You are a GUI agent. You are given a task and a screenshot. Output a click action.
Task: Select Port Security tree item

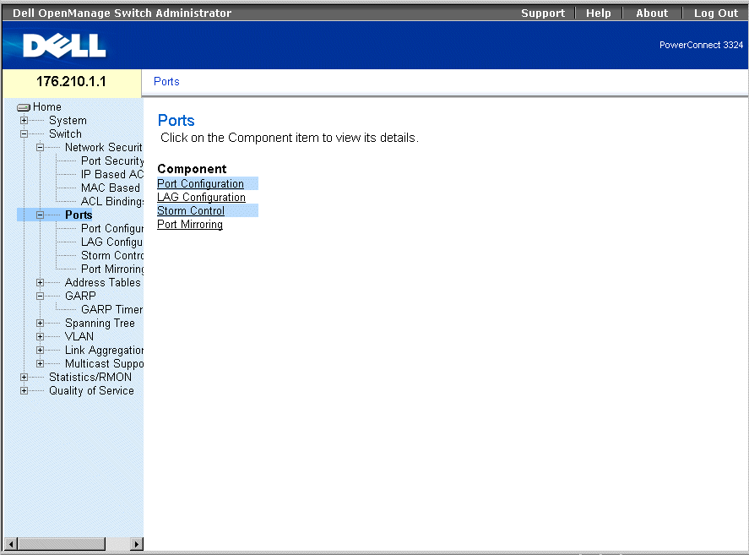coord(112,161)
